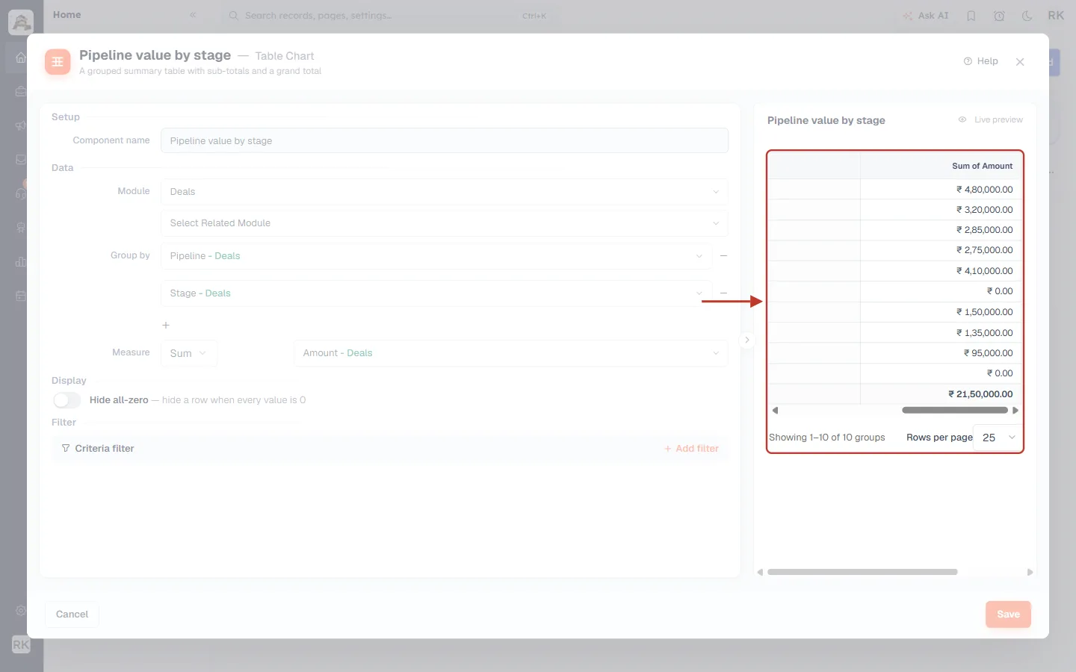
Task: Click the Home breadcrumb in top bar
Action: (x=67, y=15)
